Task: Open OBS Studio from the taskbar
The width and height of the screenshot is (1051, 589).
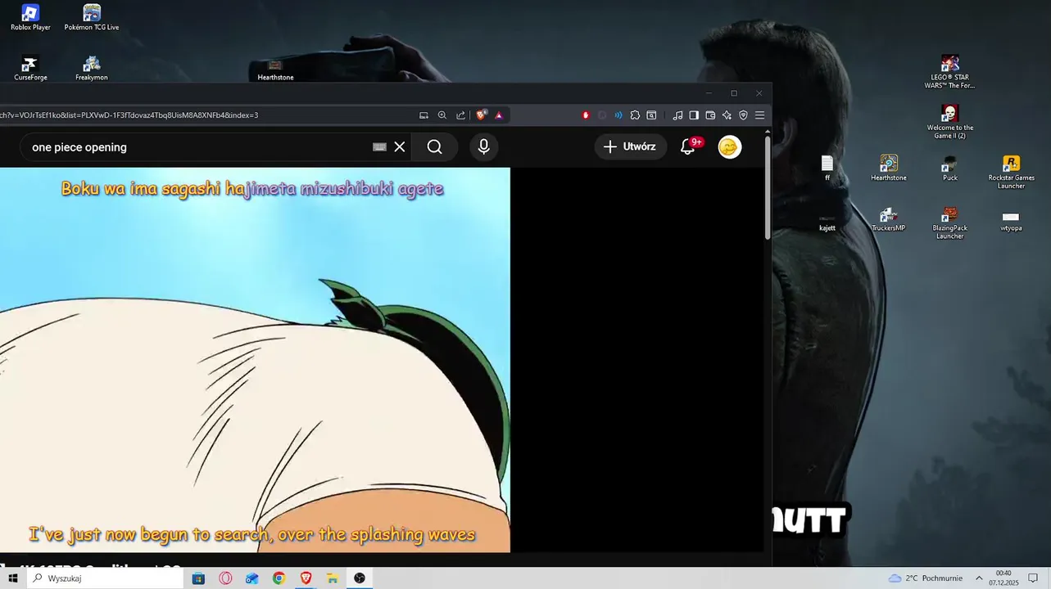Action: (x=360, y=578)
